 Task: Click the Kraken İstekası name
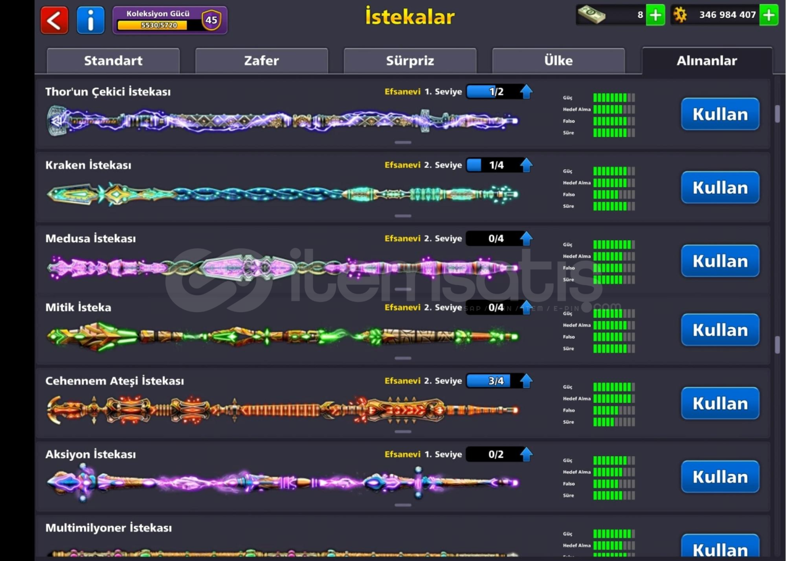click(88, 165)
